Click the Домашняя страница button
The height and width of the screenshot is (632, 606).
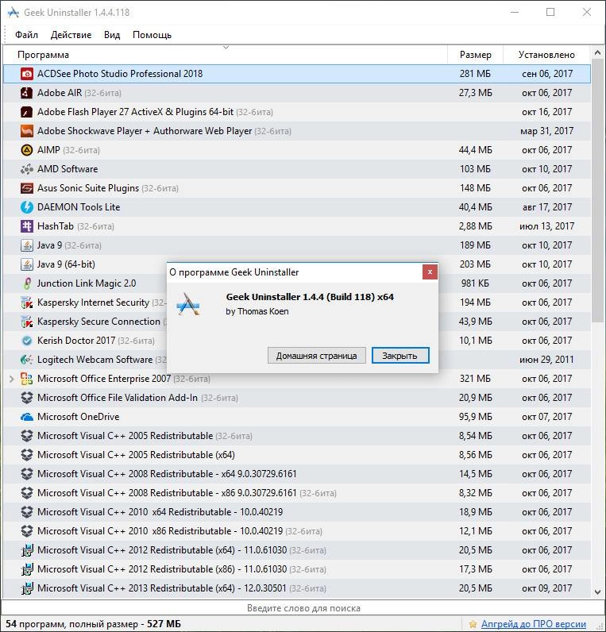pyautogui.click(x=317, y=356)
